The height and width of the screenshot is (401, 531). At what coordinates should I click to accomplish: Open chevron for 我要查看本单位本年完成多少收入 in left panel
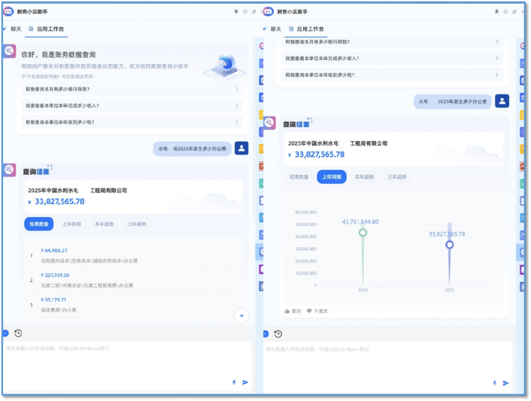[x=236, y=106]
